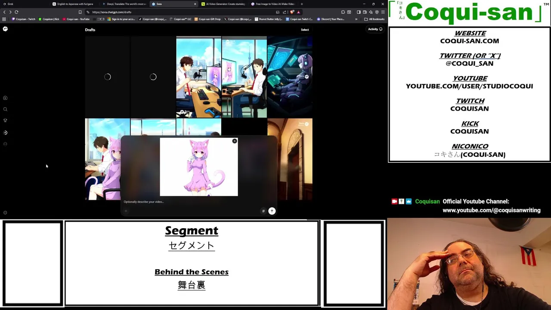The width and height of the screenshot is (551, 310).
Task: Reload the Sora page
Action: [16, 12]
